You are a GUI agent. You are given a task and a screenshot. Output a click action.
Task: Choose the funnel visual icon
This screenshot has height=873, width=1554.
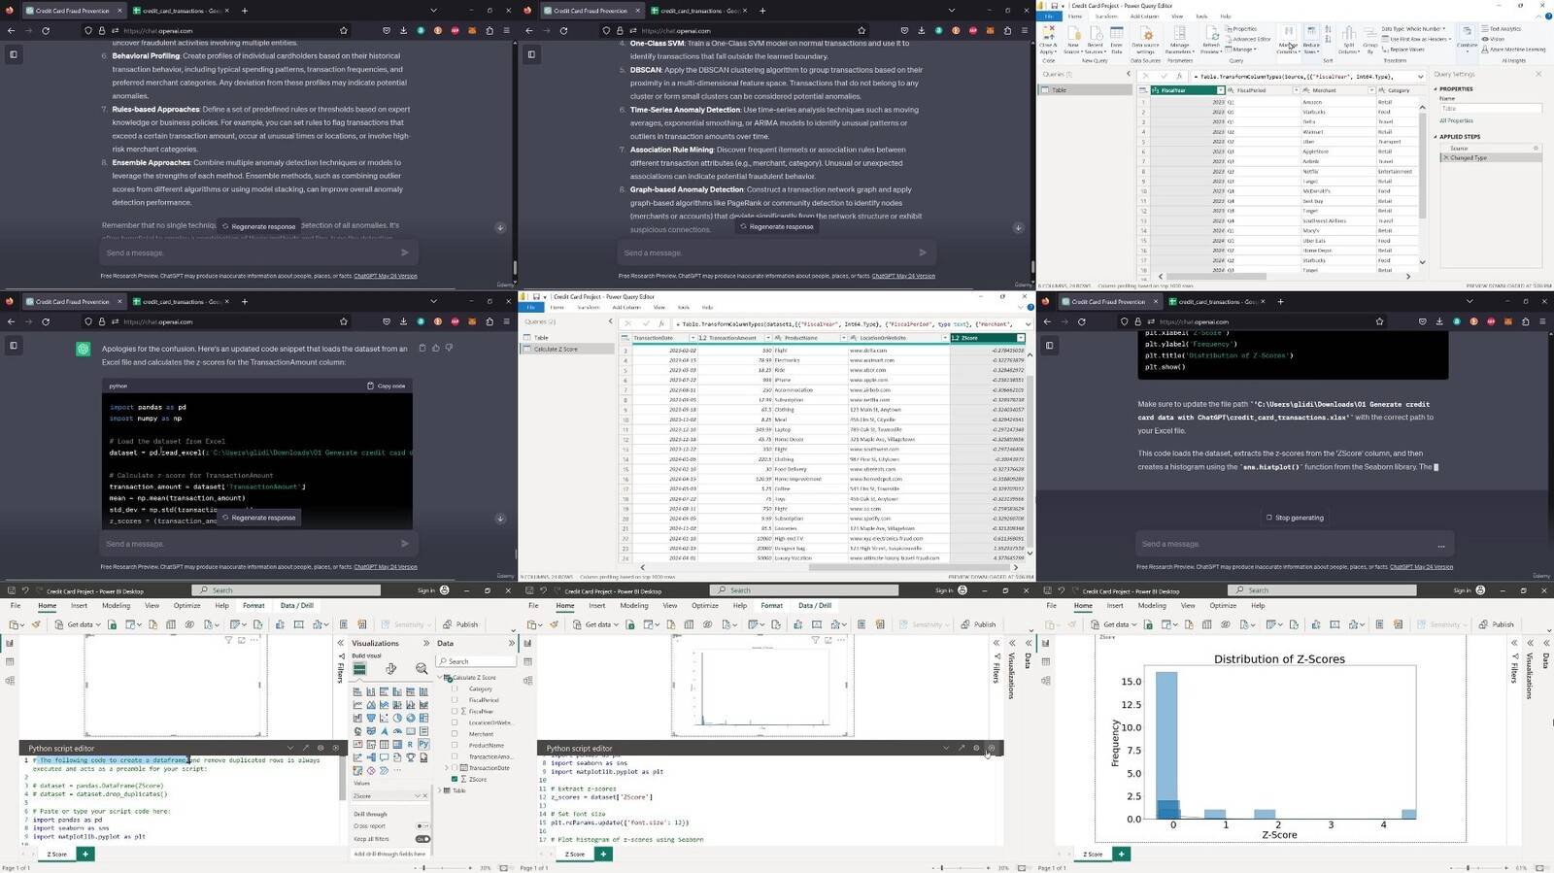coord(371,718)
